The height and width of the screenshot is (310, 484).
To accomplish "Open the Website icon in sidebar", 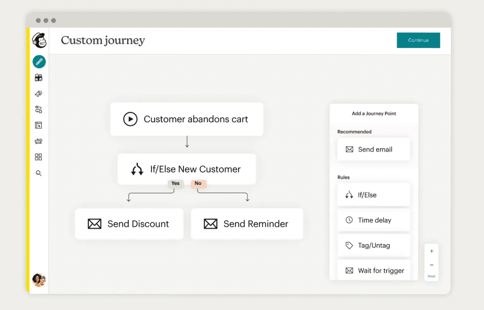I will (x=39, y=125).
